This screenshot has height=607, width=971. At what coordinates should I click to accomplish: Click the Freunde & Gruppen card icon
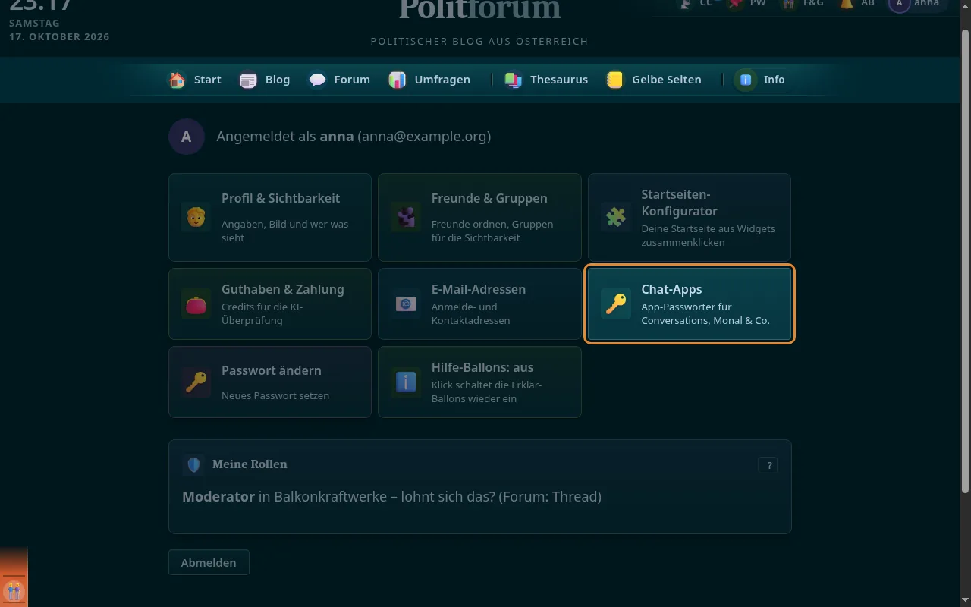pos(406,217)
